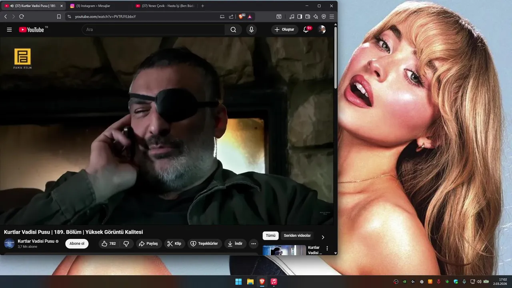Open a new browser tab
512x288 pixels.
pyautogui.click(x=202, y=6)
